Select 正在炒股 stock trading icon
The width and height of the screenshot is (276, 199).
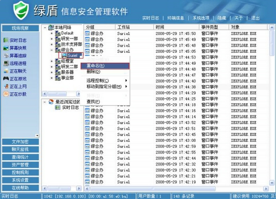pos(6,94)
